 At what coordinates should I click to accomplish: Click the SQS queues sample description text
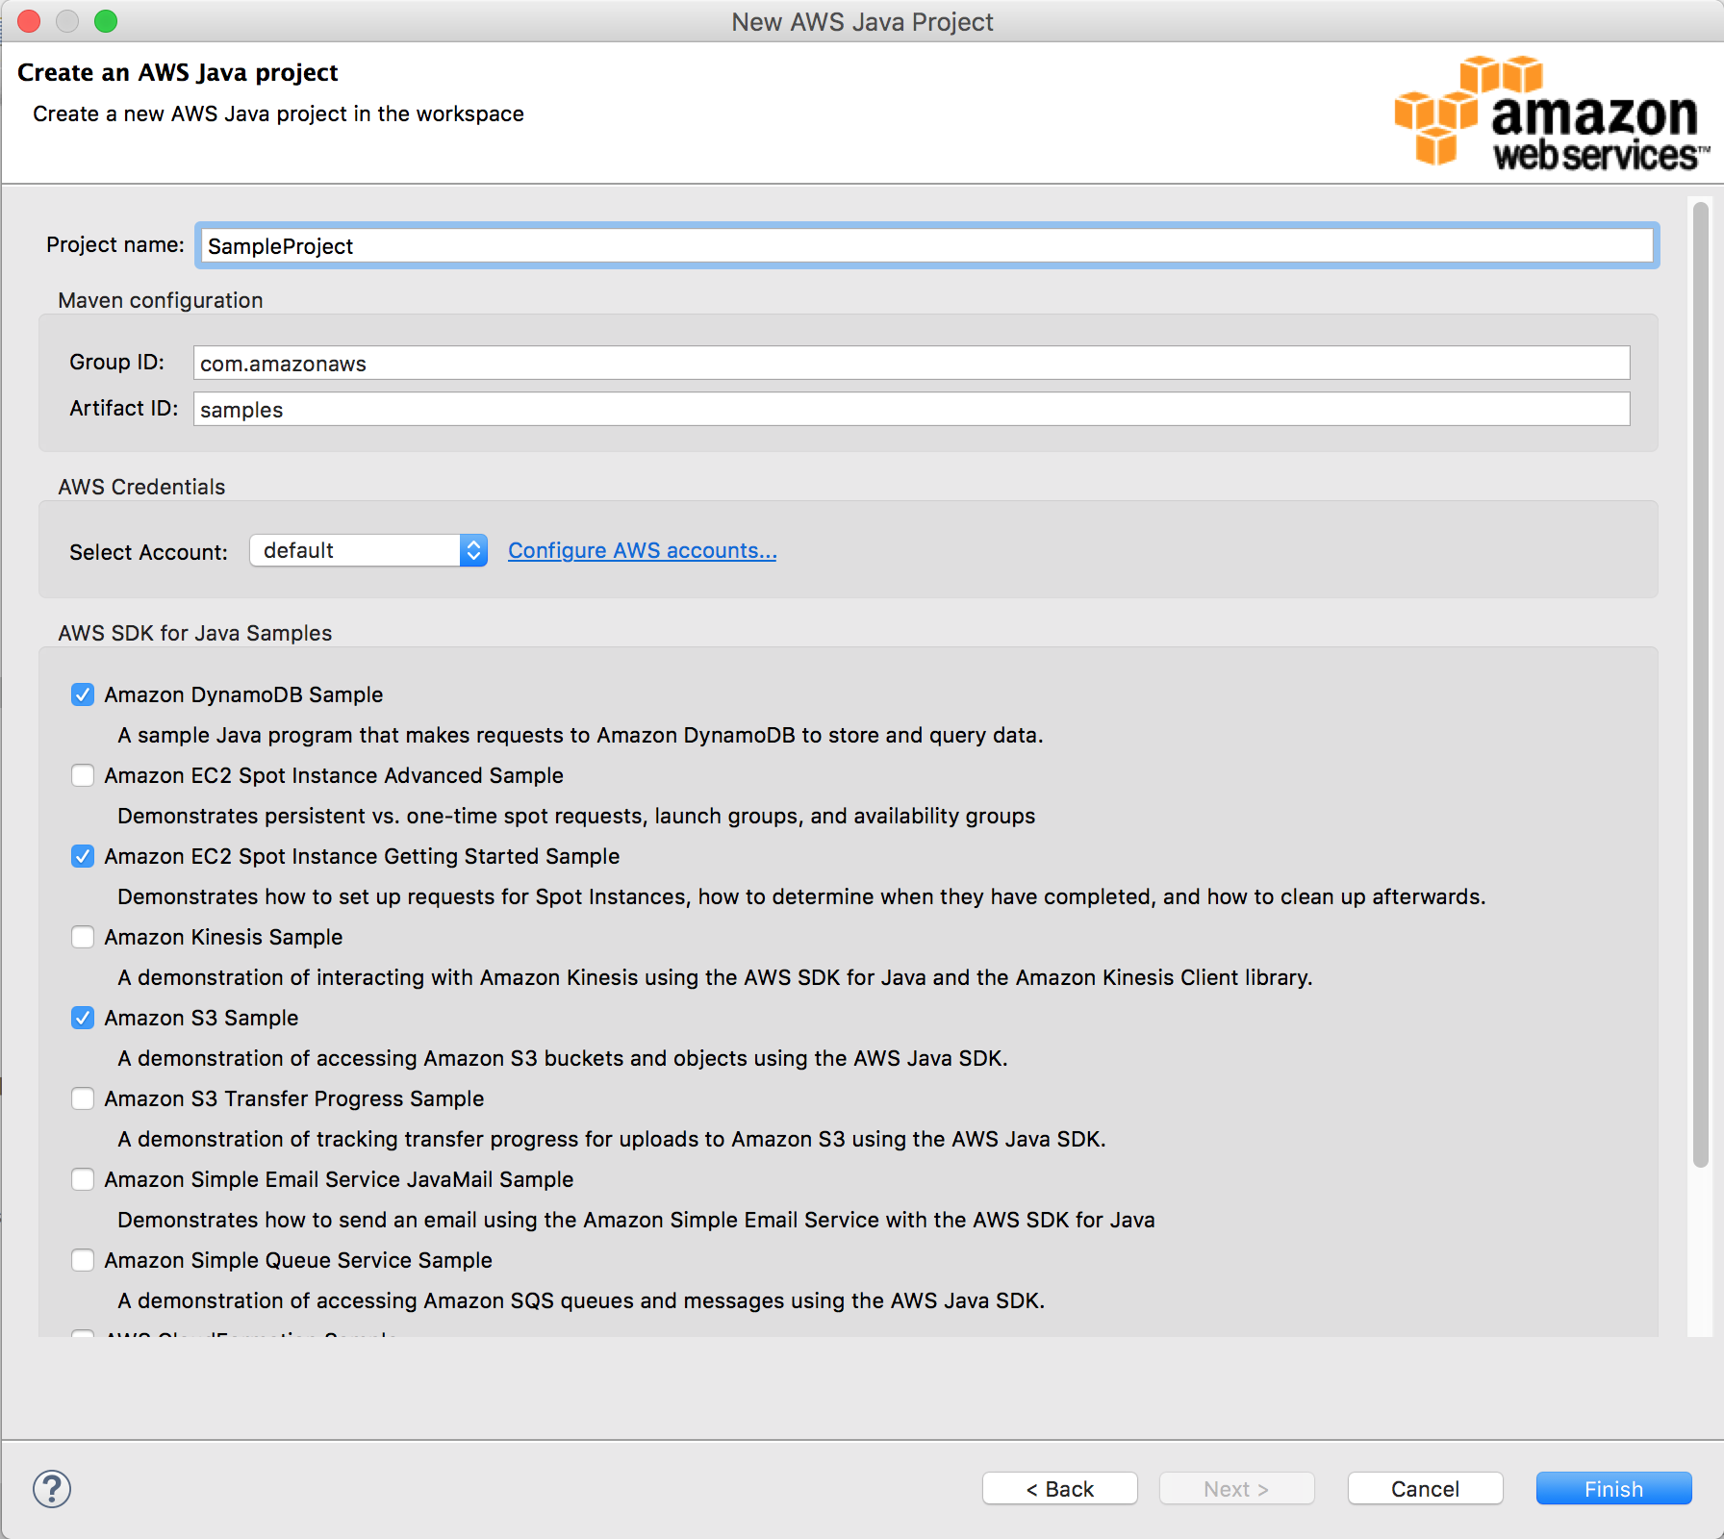pyautogui.click(x=581, y=1300)
